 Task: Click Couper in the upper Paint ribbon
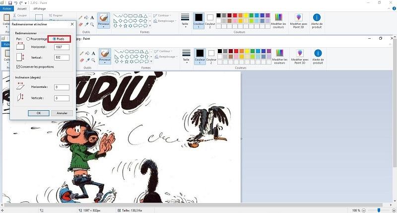(20, 15)
